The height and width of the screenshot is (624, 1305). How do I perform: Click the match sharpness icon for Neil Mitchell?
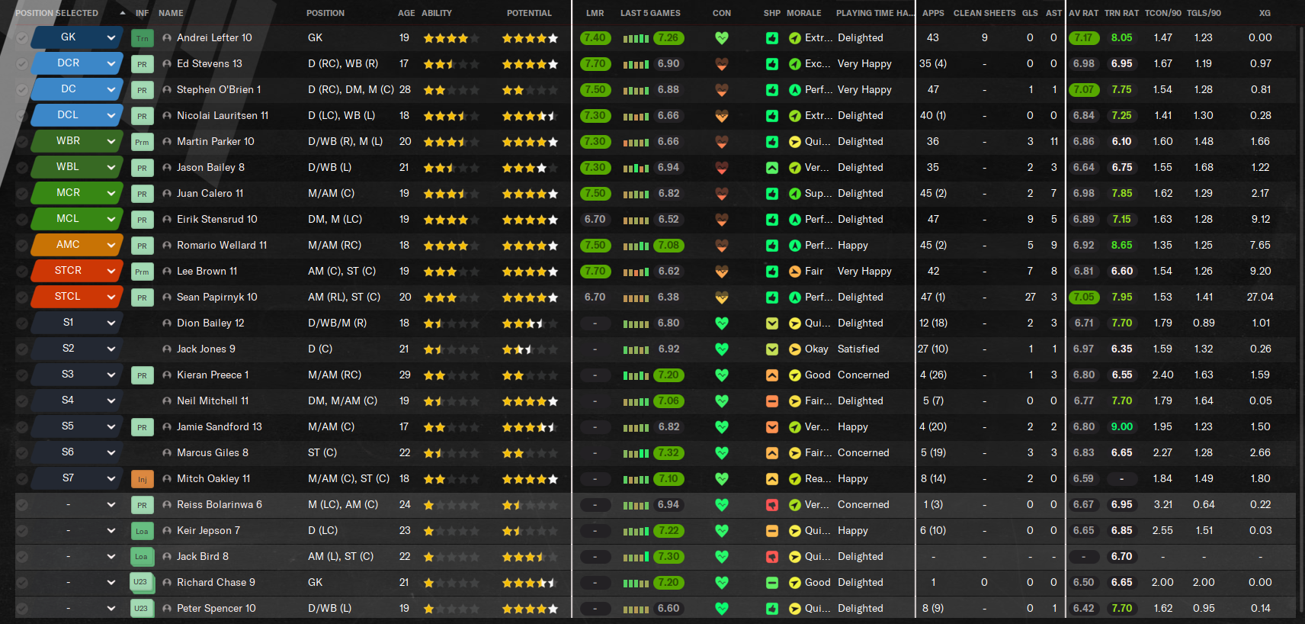(772, 401)
